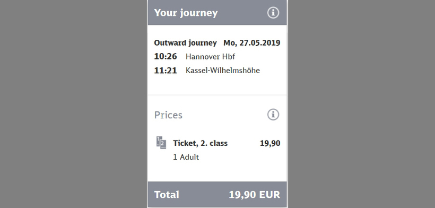Click the total amount 19,90 EUR
435x208 pixels.
(x=255, y=195)
